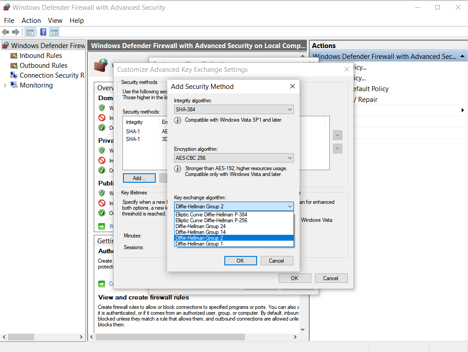Choose highlighted Diffie-Hellman Group 2 list option
Screen dimensions: 468x352
[x=234, y=238]
